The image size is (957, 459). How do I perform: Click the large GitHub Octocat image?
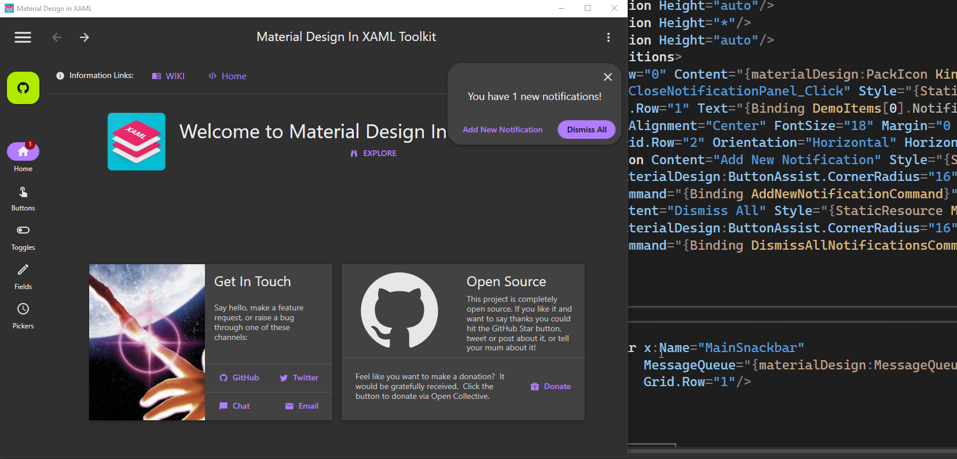(399, 311)
